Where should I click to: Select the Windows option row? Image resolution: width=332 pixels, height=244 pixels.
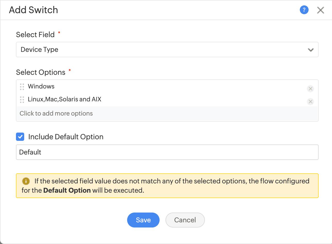(167, 87)
